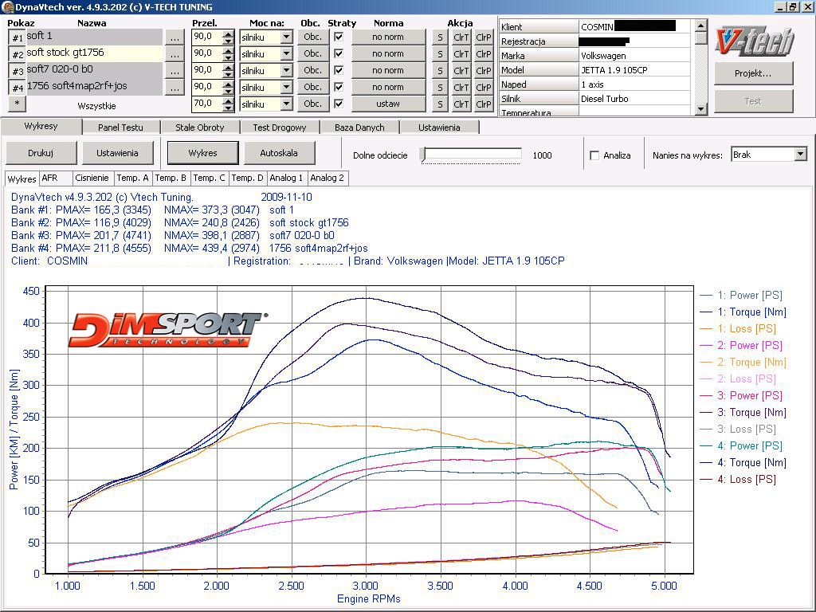Image resolution: width=816 pixels, height=612 pixels.
Task: Click the soft 1 name field
Action: pos(93,37)
